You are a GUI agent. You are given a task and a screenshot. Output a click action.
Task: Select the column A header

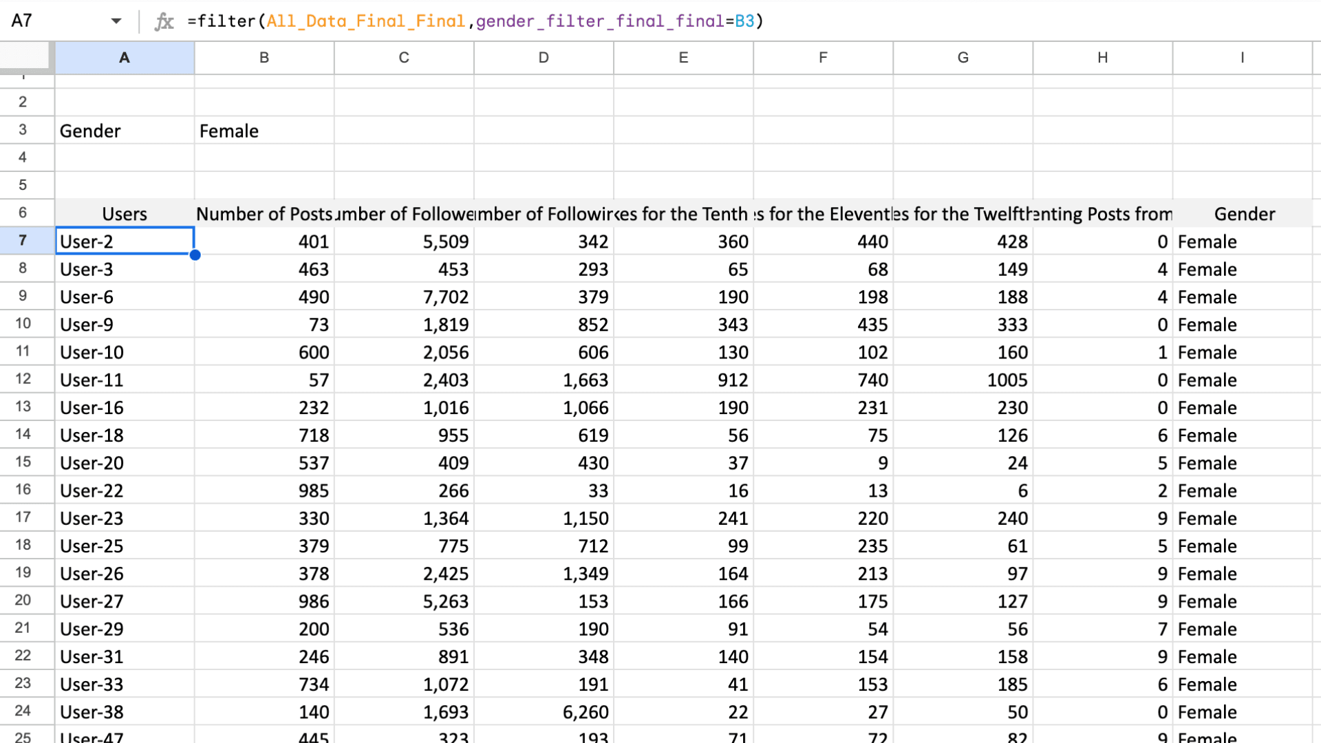[125, 58]
